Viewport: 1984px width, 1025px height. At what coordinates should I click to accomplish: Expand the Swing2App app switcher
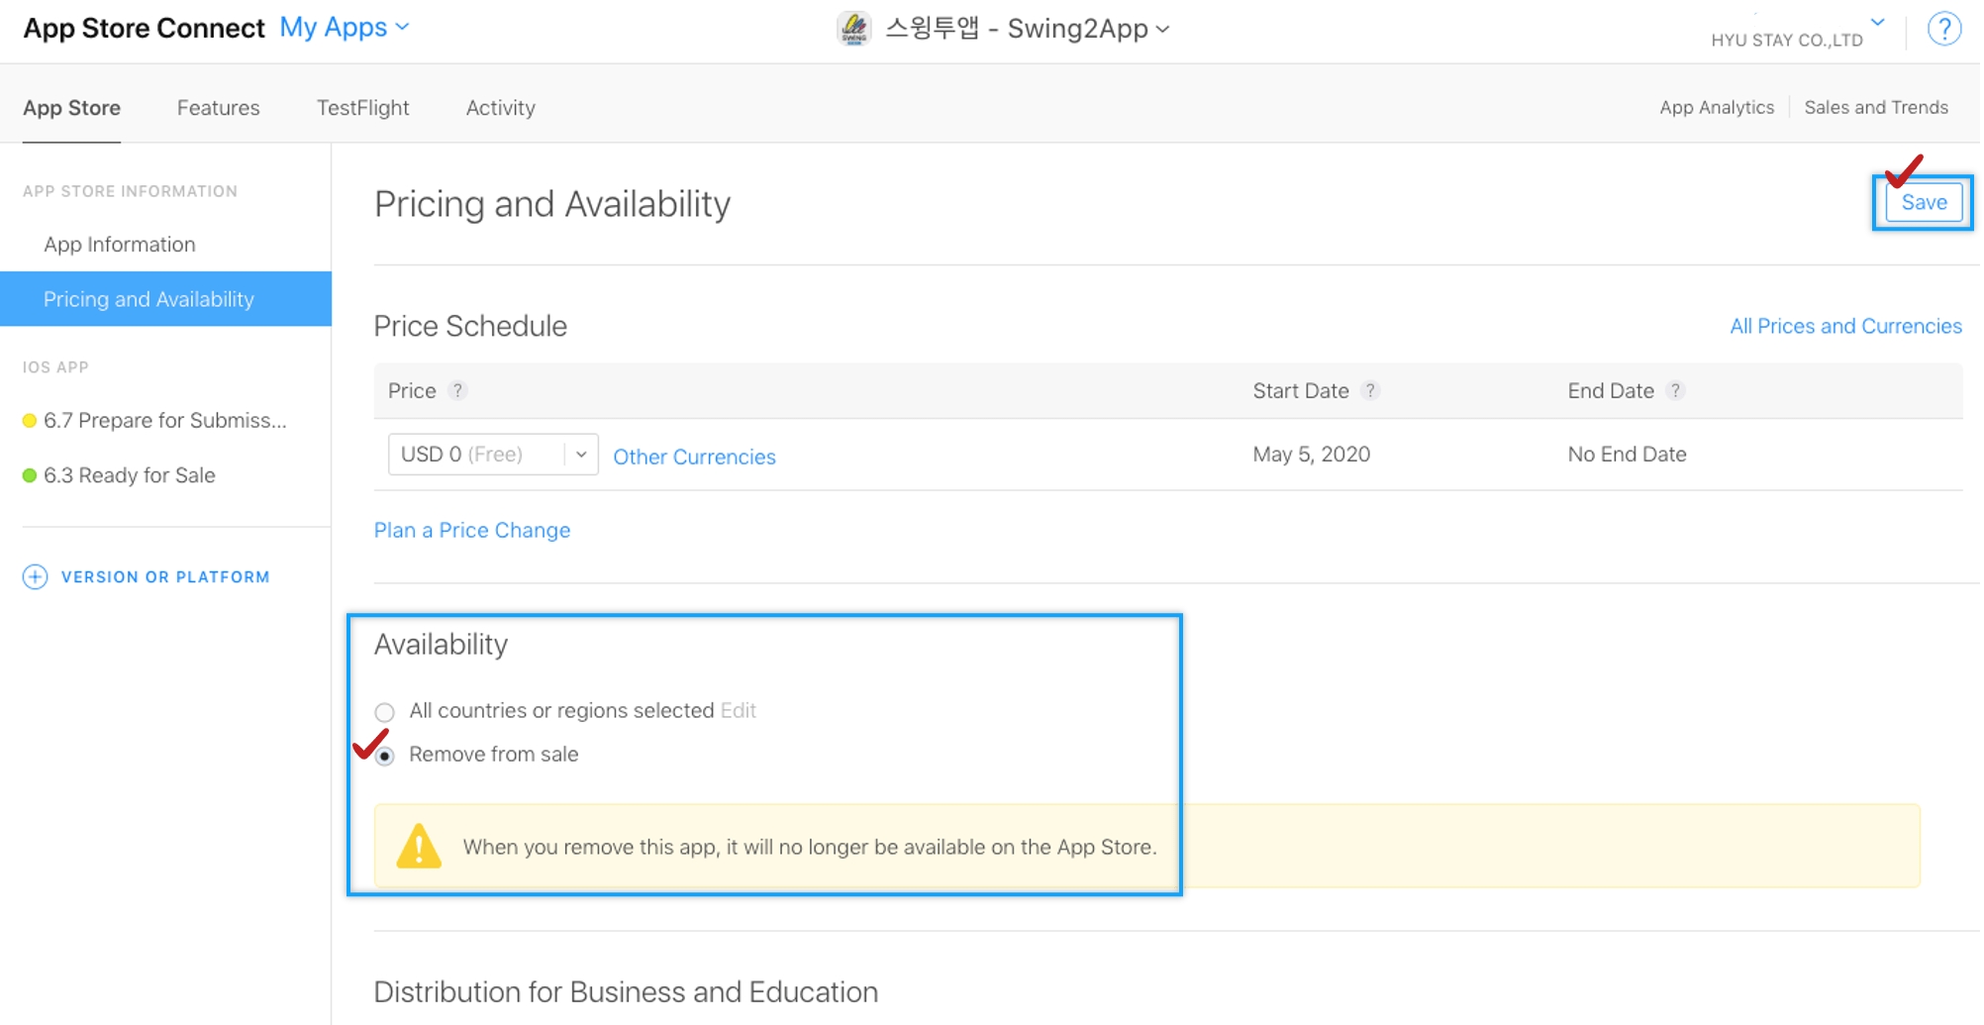[1027, 29]
